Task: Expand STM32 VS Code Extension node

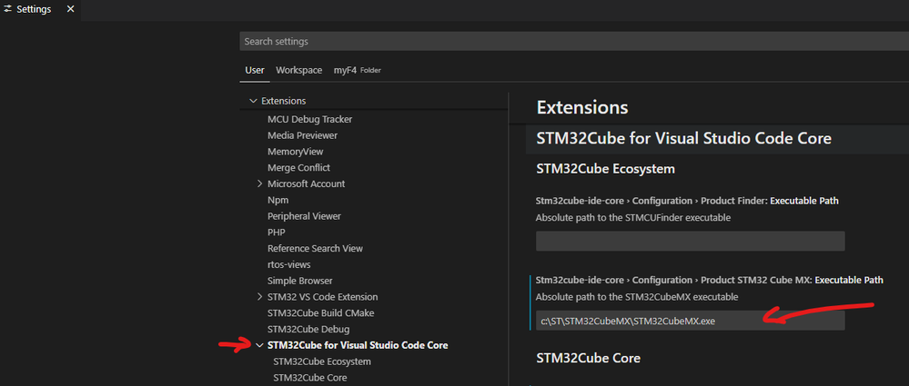Action: pos(259,297)
